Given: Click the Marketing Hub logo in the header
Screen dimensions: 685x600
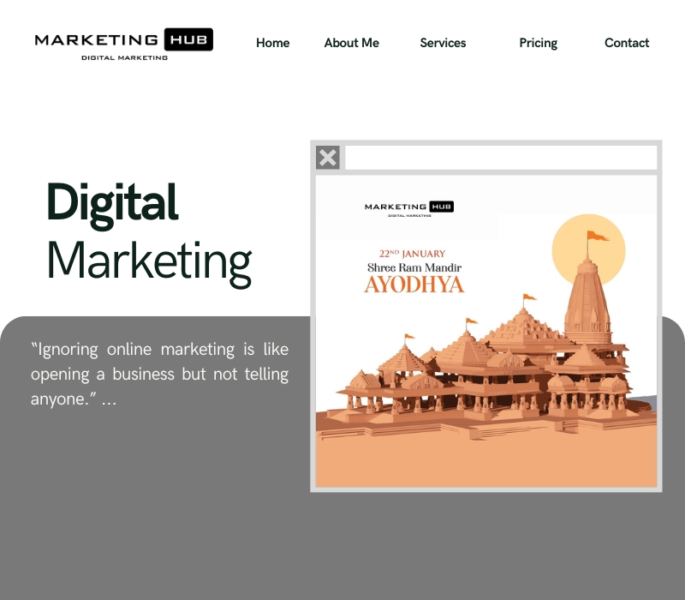Looking at the screenshot, I should (x=123, y=40).
